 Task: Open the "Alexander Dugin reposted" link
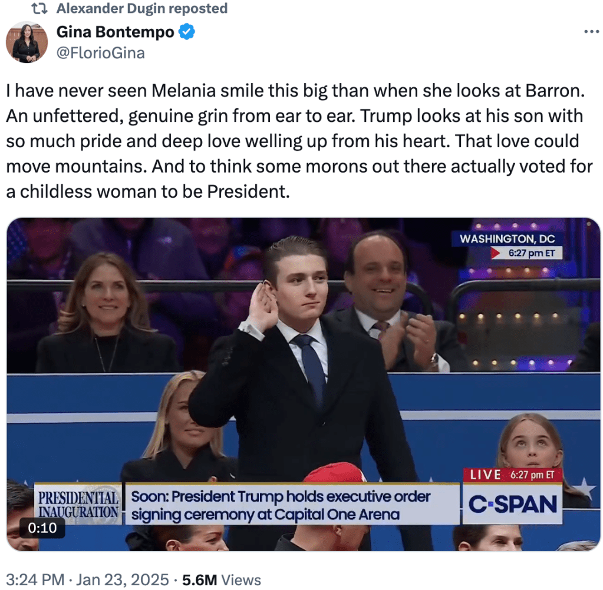[x=141, y=9]
